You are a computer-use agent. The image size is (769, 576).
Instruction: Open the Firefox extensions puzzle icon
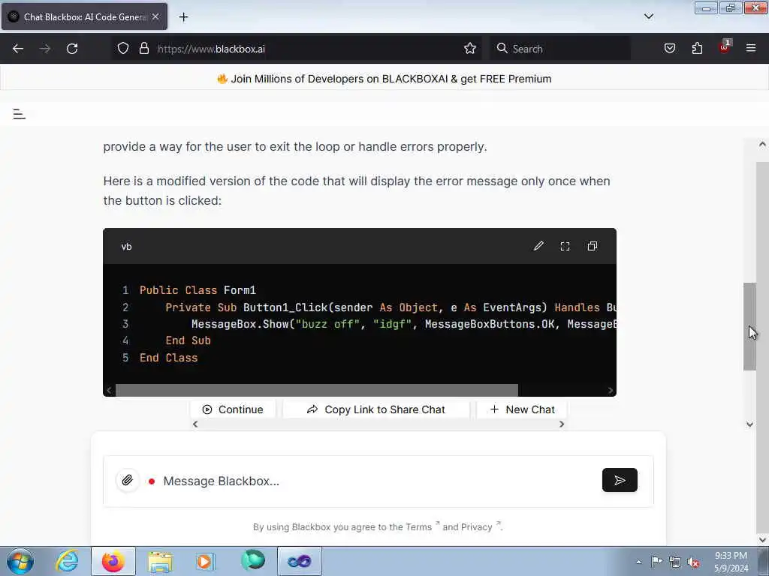pyautogui.click(x=697, y=49)
